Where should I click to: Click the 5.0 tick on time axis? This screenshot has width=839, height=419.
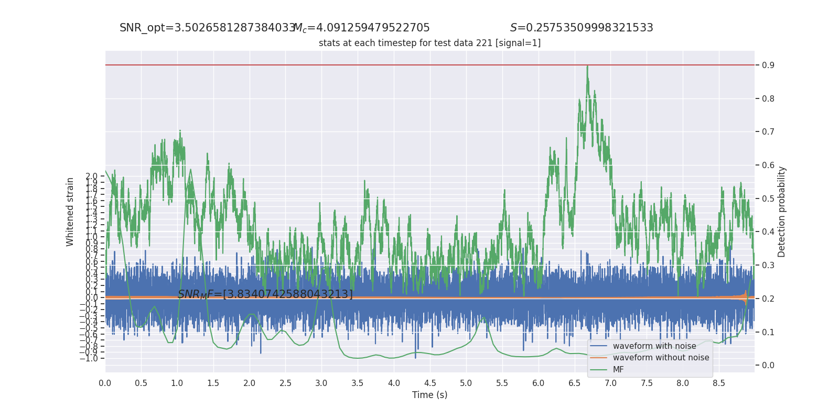pos(466,383)
